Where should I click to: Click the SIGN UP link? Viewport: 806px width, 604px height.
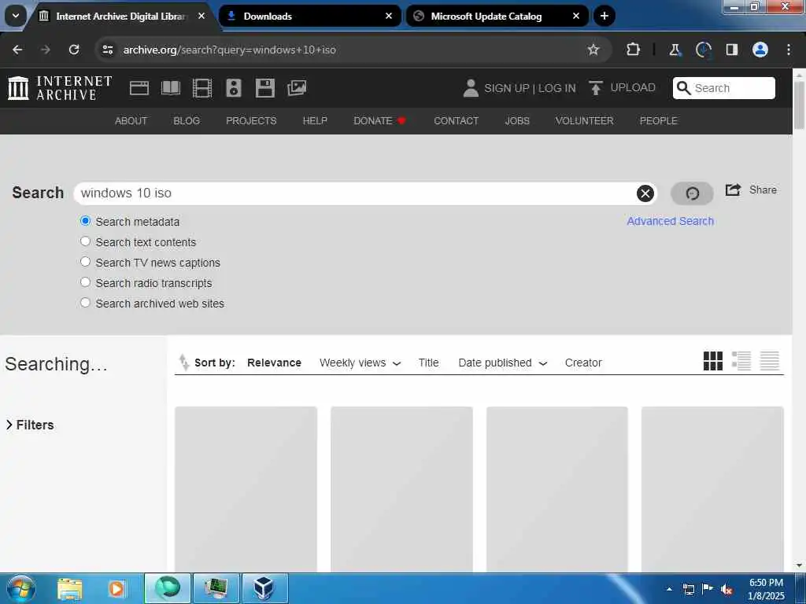pyautogui.click(x=506, y=88)
